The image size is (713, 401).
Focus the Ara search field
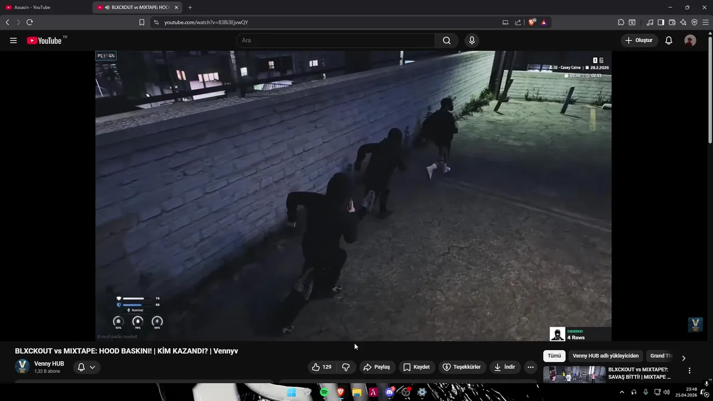click(335, 41)
